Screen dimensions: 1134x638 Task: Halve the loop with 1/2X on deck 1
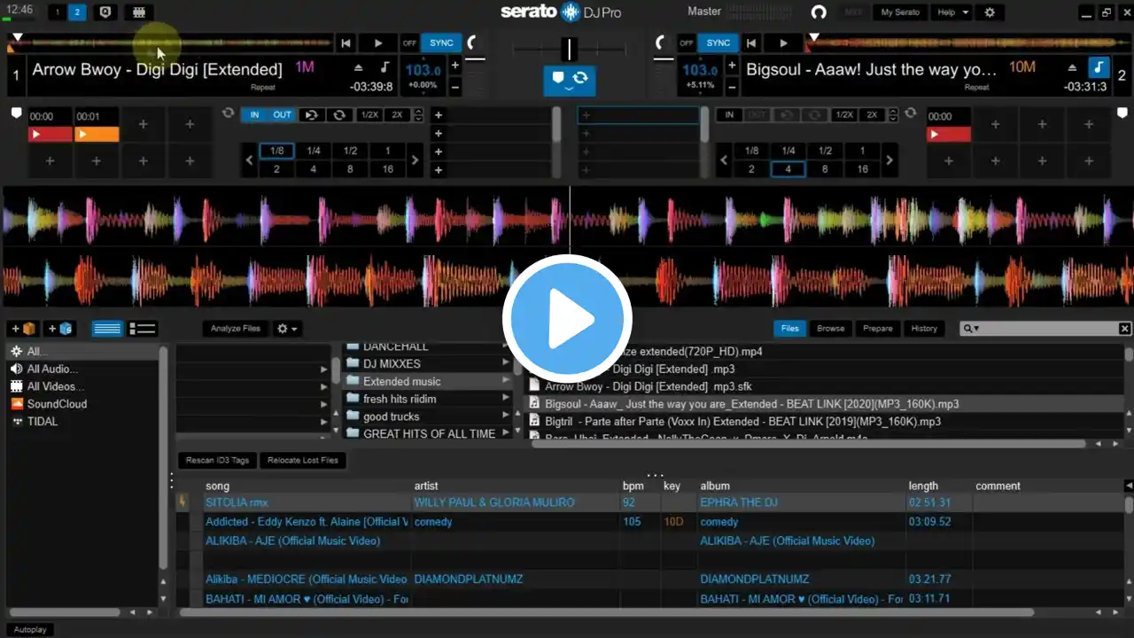click(x=369, y=115)
